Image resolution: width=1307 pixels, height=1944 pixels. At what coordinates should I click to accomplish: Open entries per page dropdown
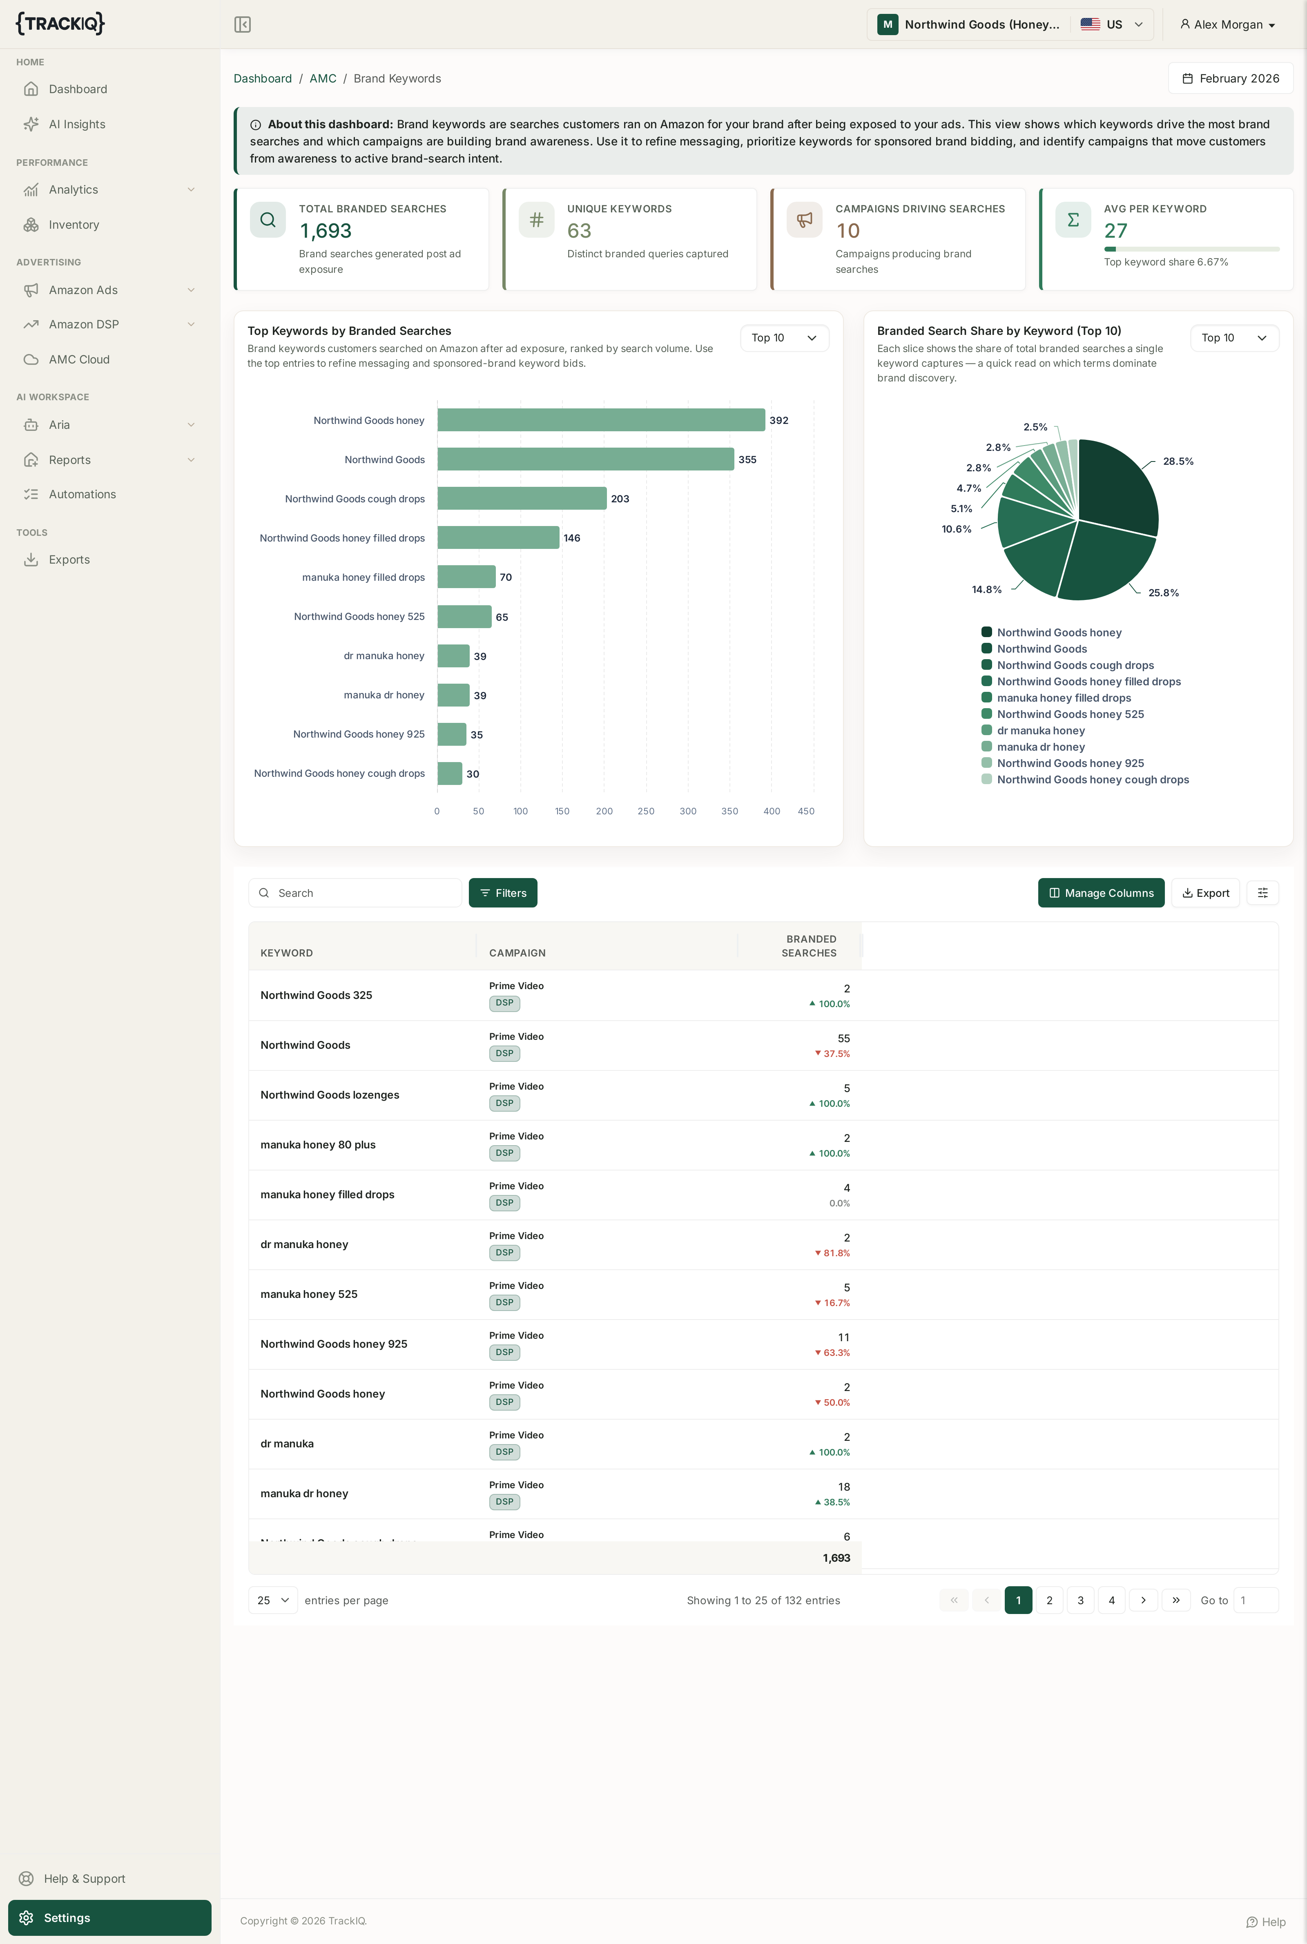pos(272,1600)
